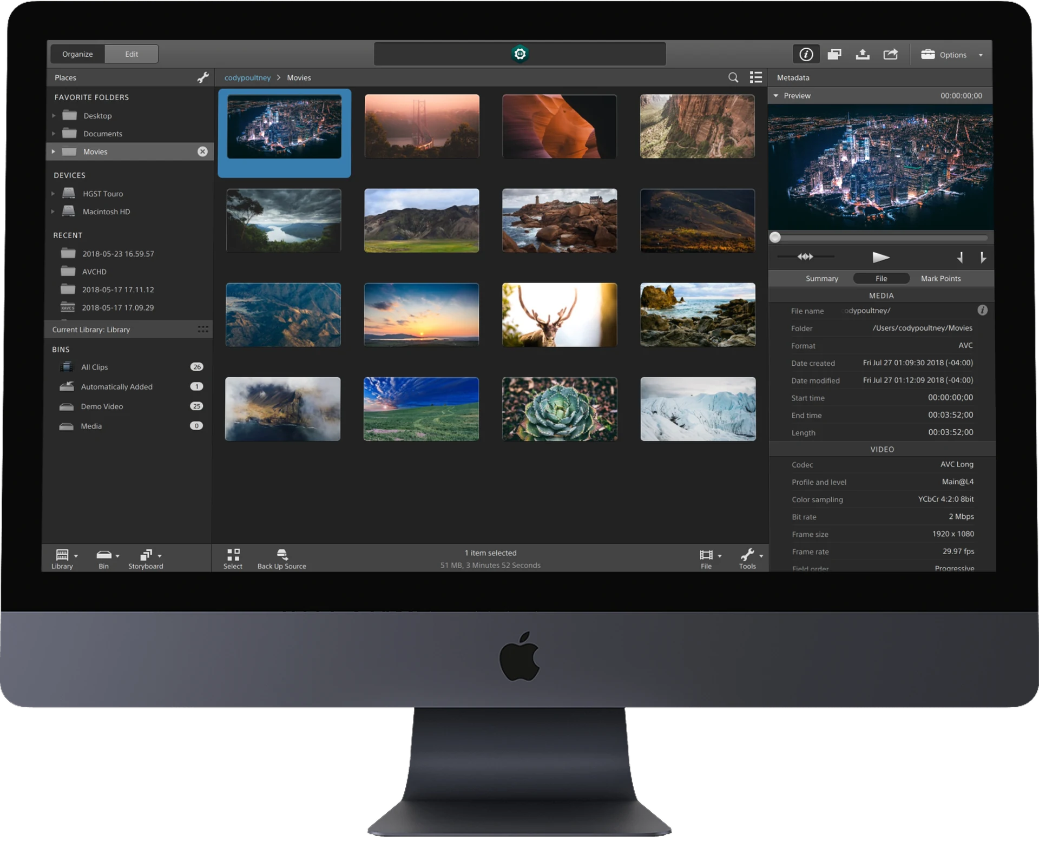Open the Summary metadata tab
Screen dimensions: 1039x862
tap(821, 278)
